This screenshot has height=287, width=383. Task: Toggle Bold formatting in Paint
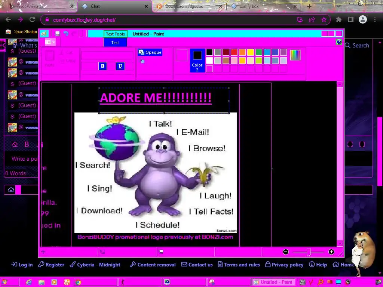tap(102, 66)
